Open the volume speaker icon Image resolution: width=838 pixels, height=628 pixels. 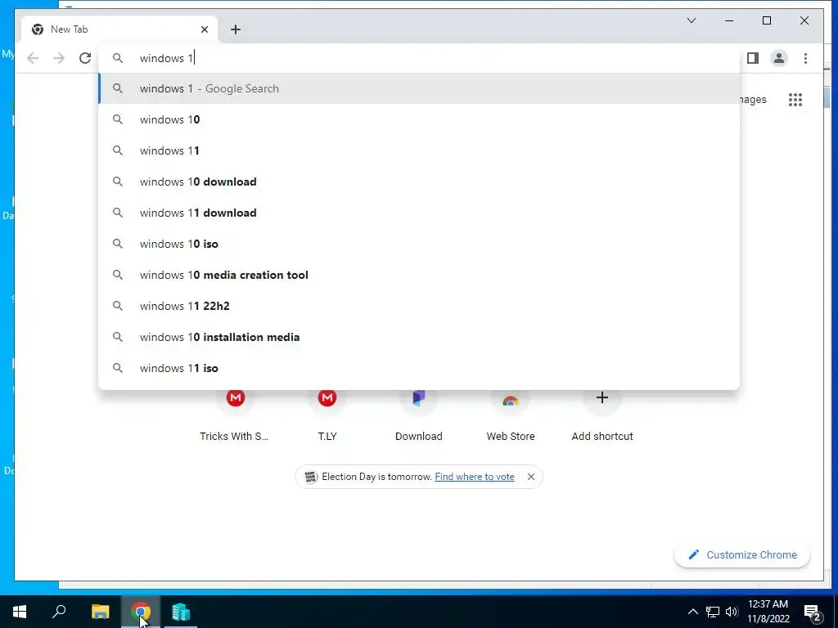[x=732, y=612]
